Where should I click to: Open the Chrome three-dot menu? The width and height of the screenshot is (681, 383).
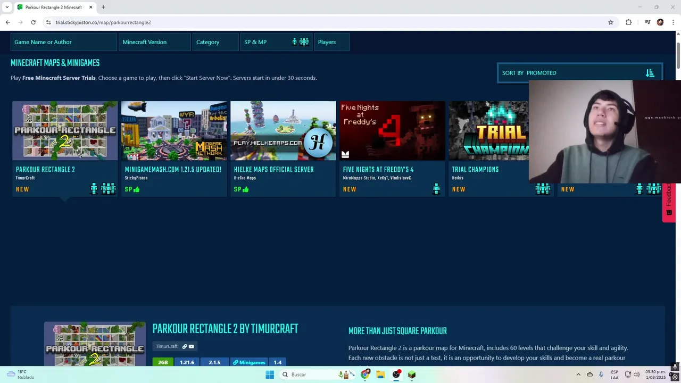(673, 22)
